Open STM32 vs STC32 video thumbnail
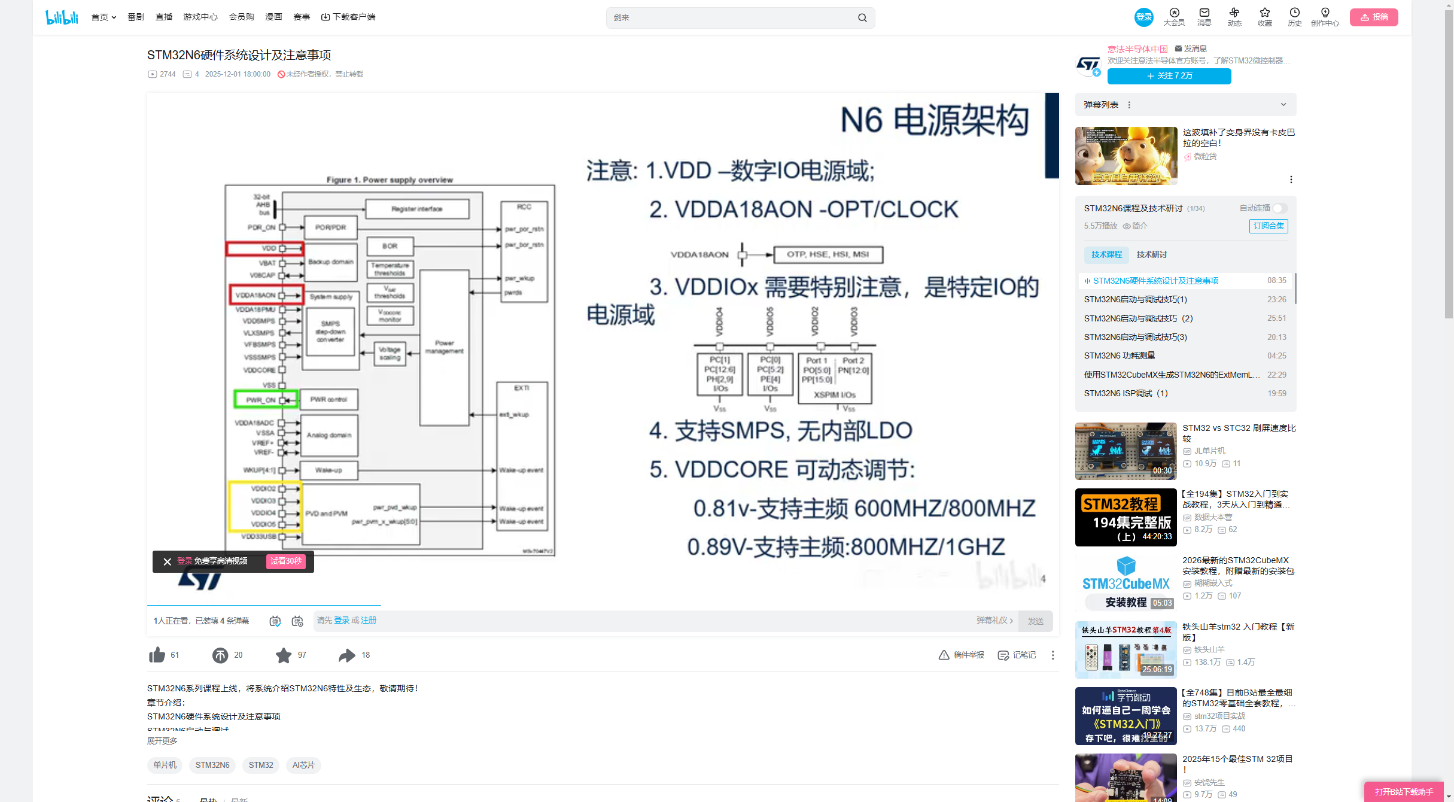The image size is (1454, 802). tap(1126, 451)
